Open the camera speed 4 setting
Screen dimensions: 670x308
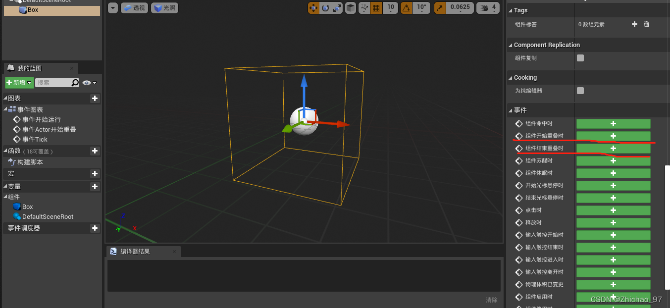pos(488,8)
